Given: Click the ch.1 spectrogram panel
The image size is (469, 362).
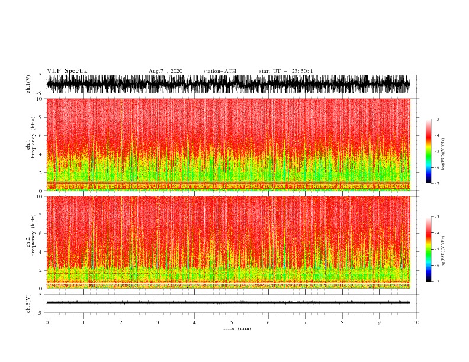Looking at the screenshot, I should click(x=228, y=144).
